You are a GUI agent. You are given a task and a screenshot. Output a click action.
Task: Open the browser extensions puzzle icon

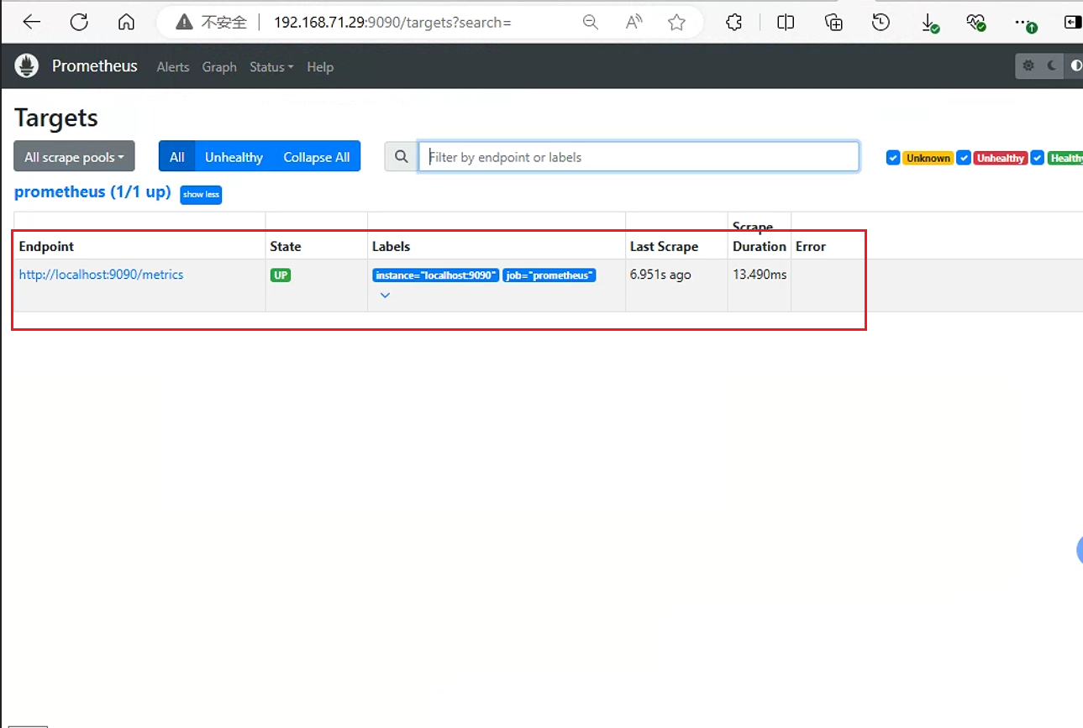click(x=734, y=23)
